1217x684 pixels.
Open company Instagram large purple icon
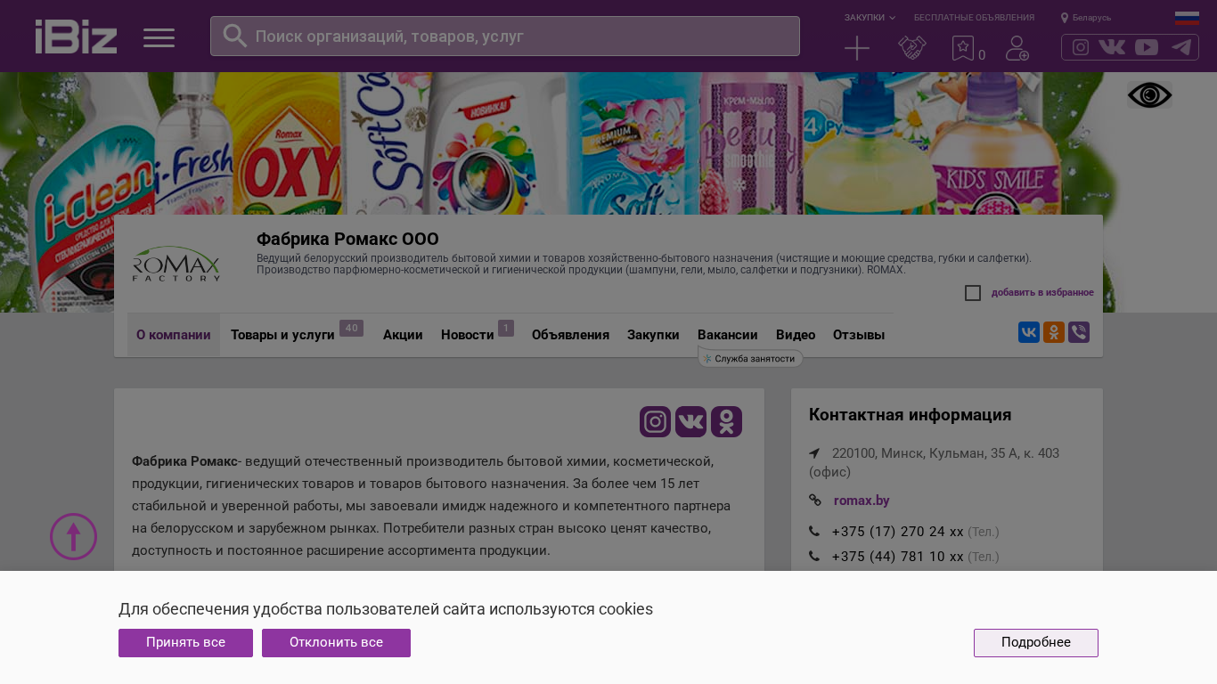click(x=655, y=421)
